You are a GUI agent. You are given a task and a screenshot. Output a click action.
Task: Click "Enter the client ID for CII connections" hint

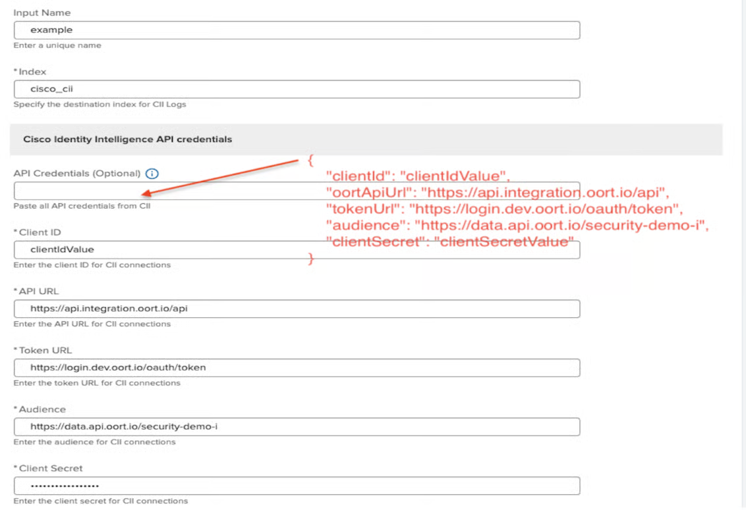pyautogui.click(x=92, y=265)
